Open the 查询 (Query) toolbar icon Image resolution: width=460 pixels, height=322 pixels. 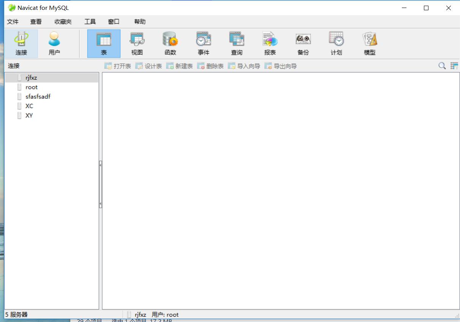[x=237, y=43]
